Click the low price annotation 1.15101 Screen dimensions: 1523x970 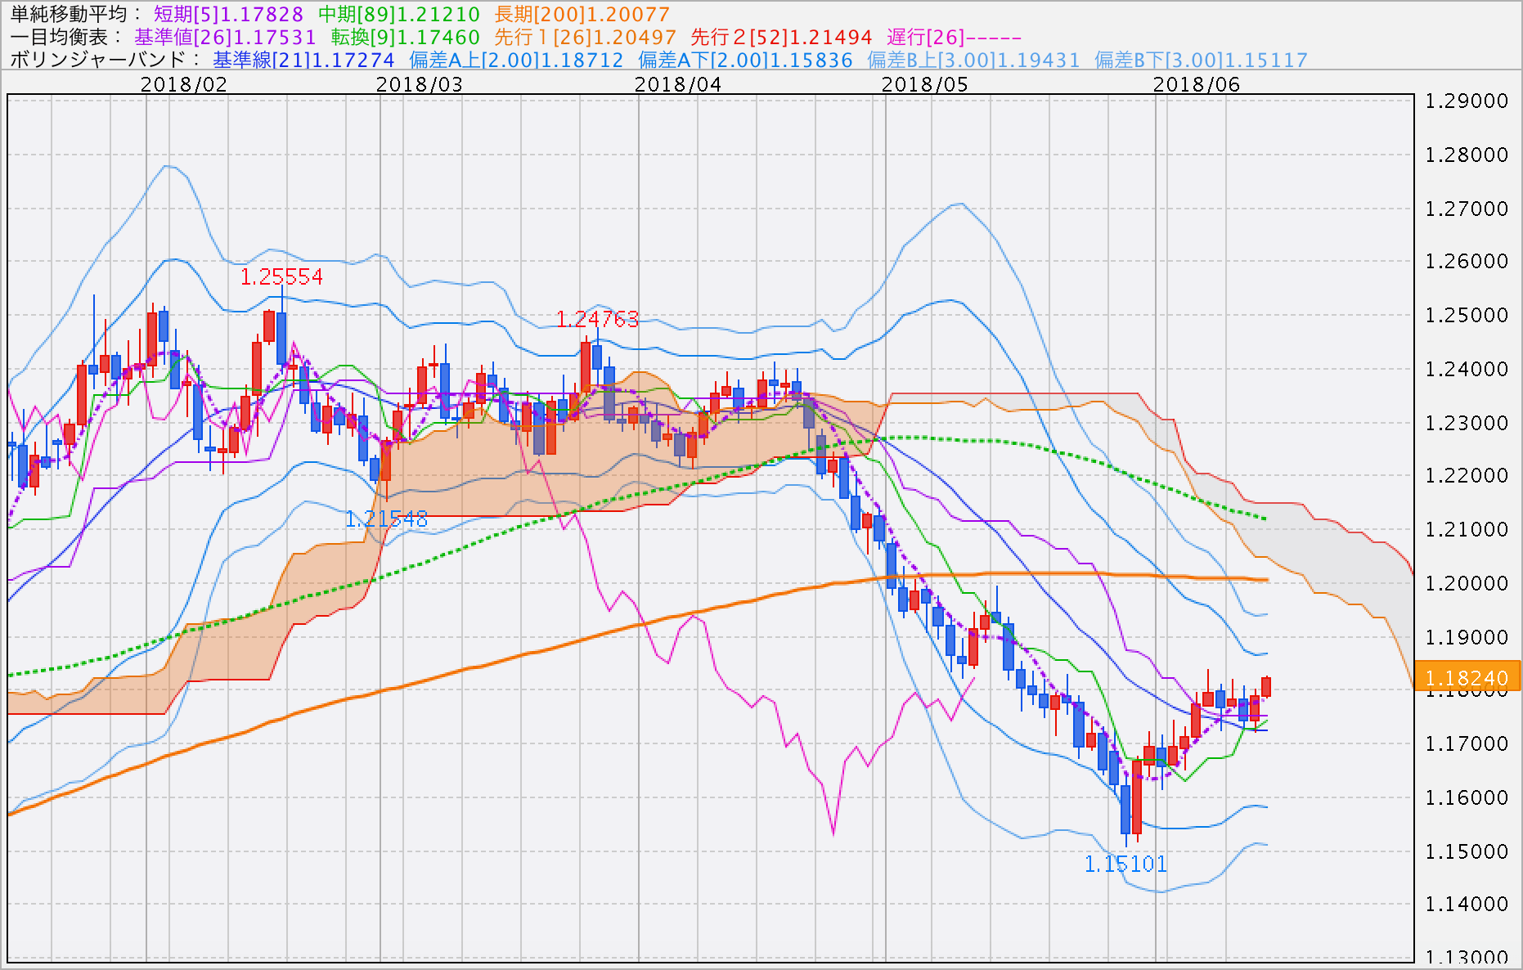pos(1125,864)
